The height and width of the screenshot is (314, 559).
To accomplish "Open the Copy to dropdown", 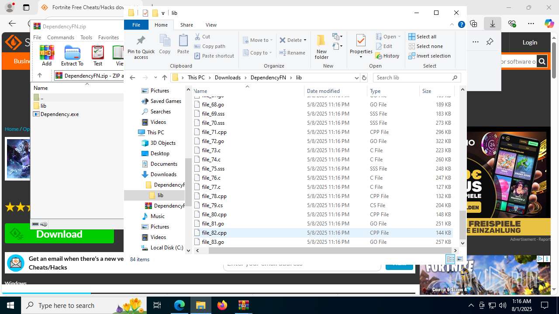I will (258, 53).
